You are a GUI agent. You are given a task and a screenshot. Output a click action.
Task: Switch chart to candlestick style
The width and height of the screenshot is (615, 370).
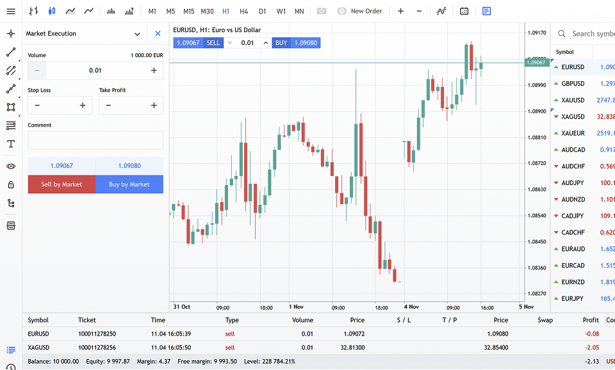click(x=52, y=11)
